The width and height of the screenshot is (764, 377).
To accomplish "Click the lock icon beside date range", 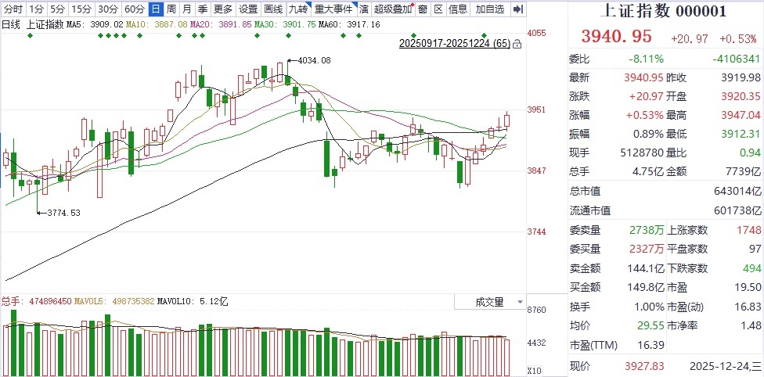I will tap(518, 44).
